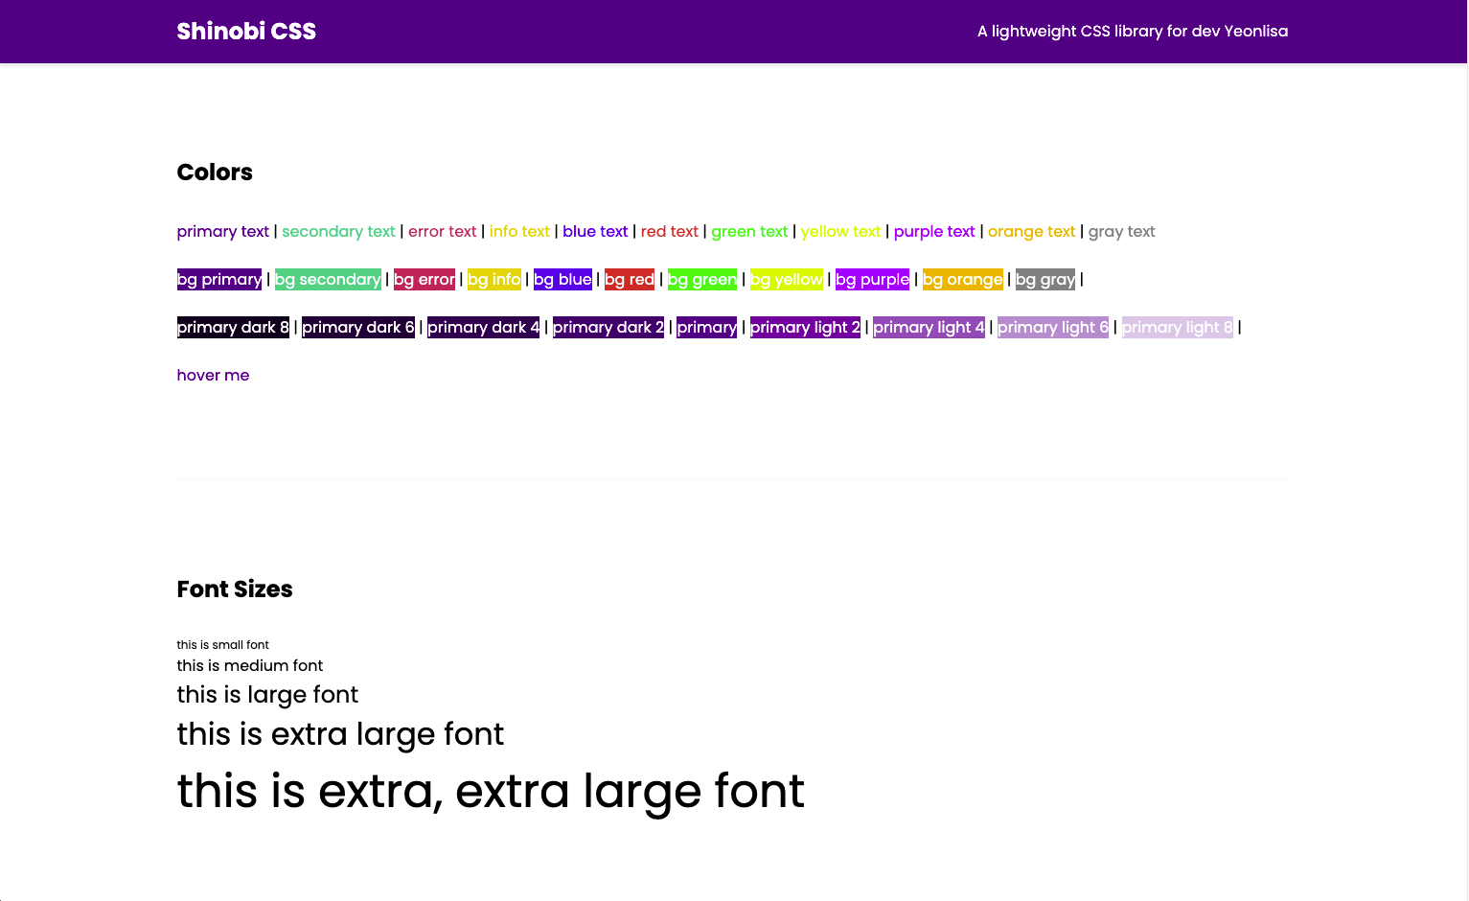This screenshot has height=901, width=1469.
Task: Click the 'yellow text' sample
Action: [x=840, y=231]
